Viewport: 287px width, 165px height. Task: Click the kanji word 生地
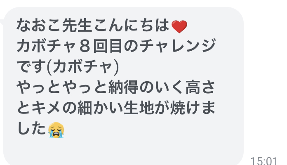(x=139, y=108)
